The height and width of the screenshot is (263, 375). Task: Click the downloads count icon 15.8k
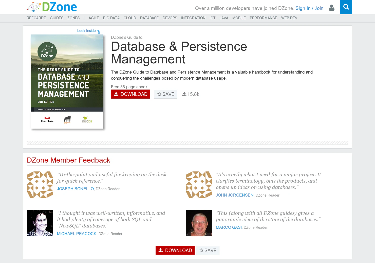(x=184, y=94)
